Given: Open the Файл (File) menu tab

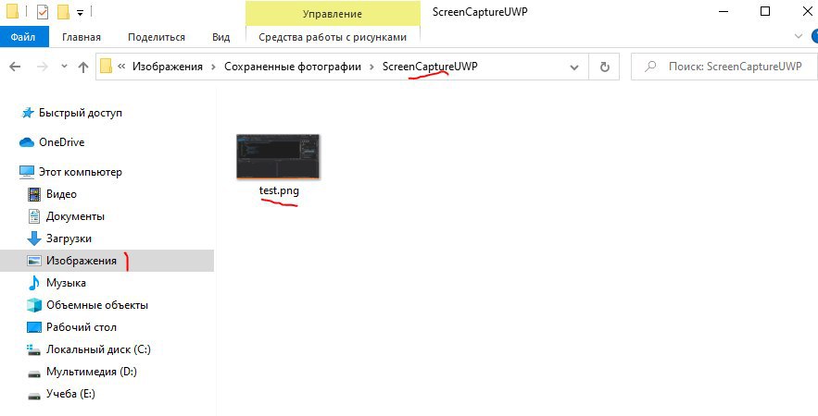Looking at the screenshot, I should 24,37.
